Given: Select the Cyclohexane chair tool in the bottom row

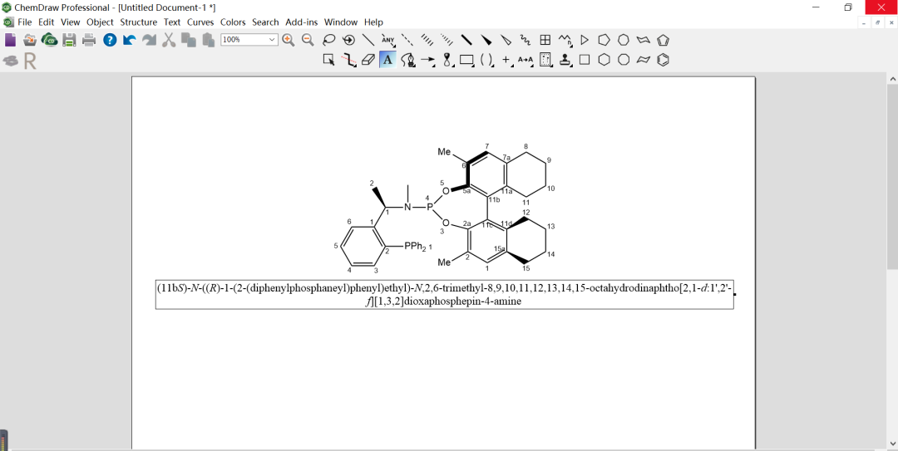Looking at the screenshot, I should (643, 60).
